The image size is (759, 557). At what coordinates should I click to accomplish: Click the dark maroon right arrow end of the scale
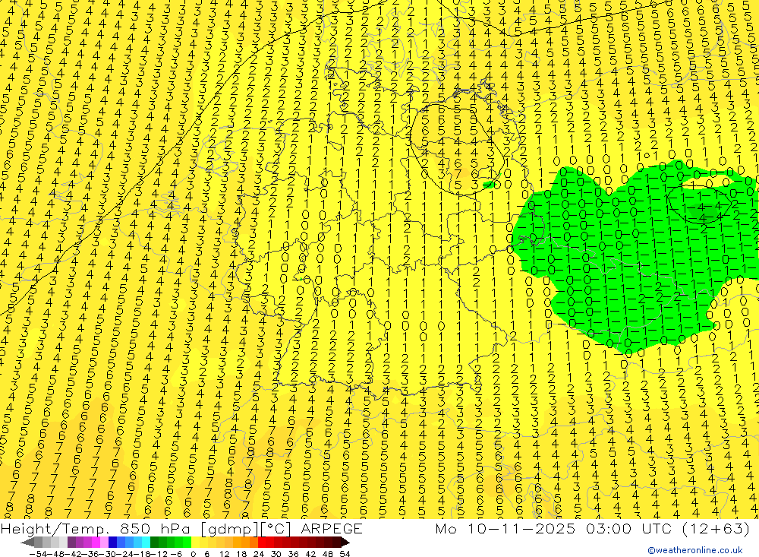[x=345, y=543]
